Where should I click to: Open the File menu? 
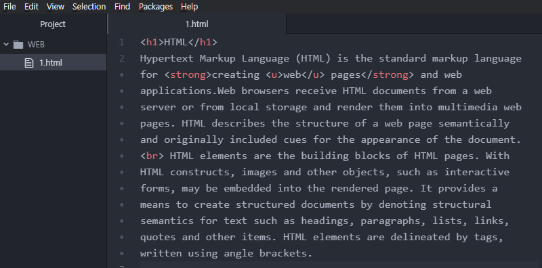[9, 7]
